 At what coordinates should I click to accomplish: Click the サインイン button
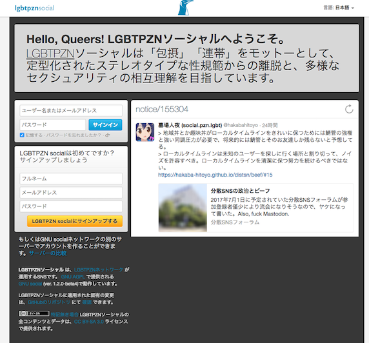(x=105, y=124)
